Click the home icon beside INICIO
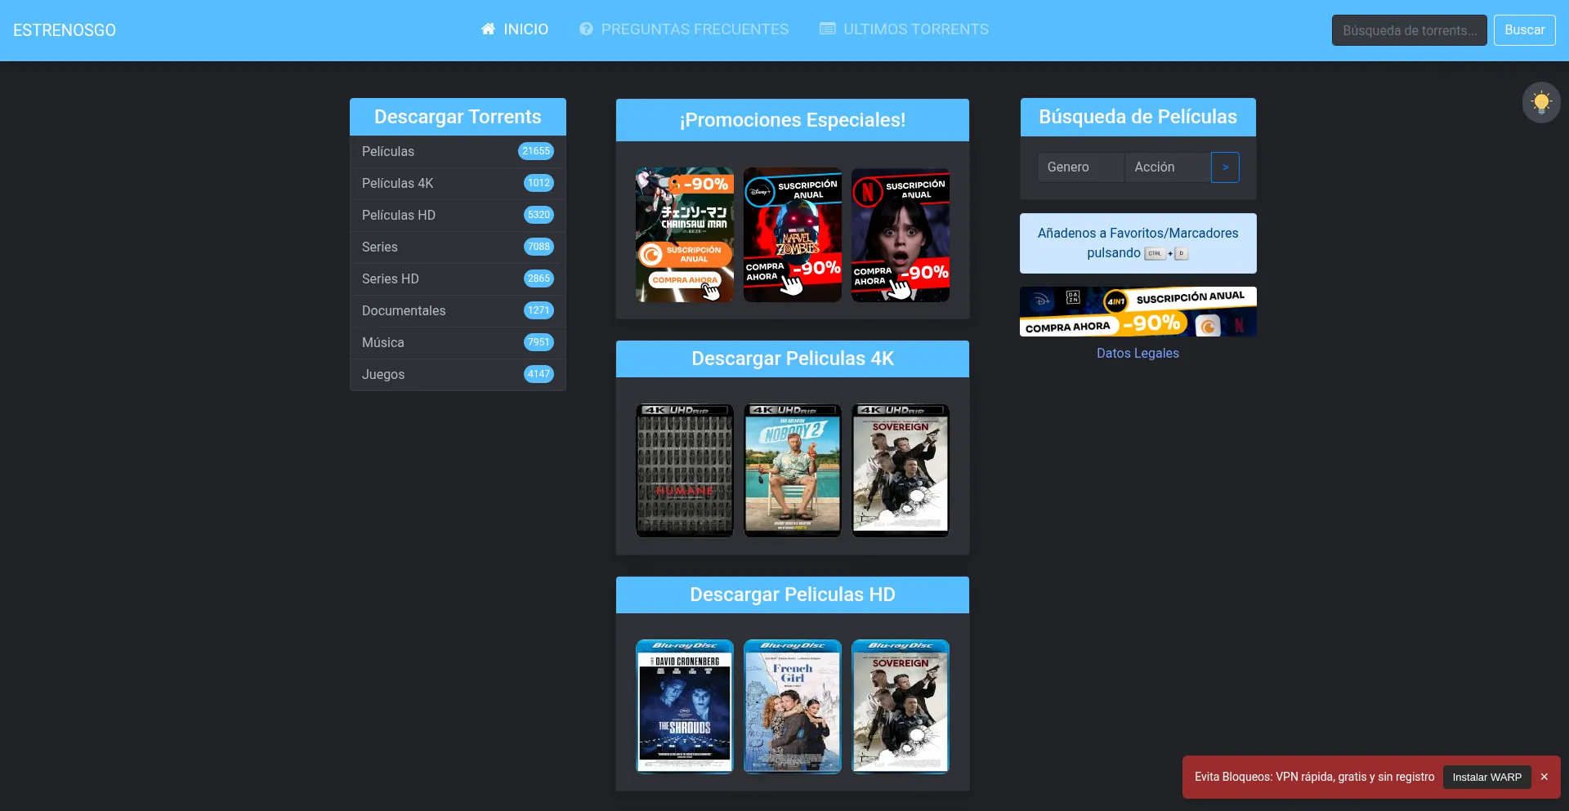 click(488, 29)
